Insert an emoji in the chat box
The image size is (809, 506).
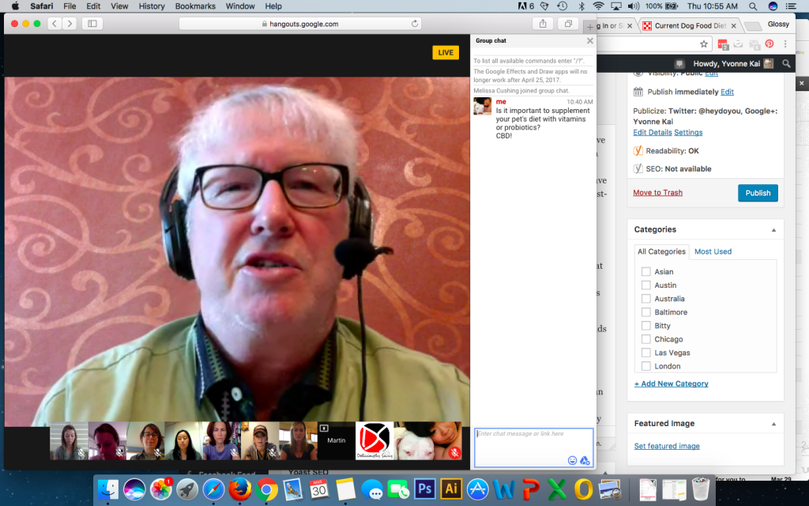pyautogui.click(x=572, y=460)
